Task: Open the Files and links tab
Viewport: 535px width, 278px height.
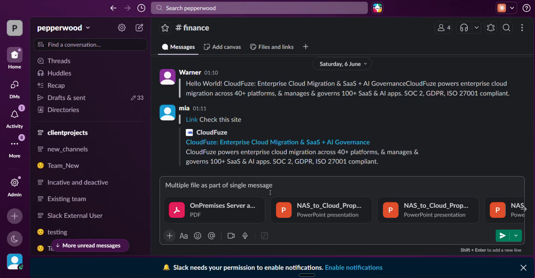Action: click(272, 47)
